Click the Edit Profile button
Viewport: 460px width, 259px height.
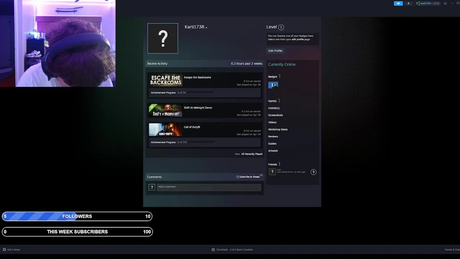(x=275, y=51)
